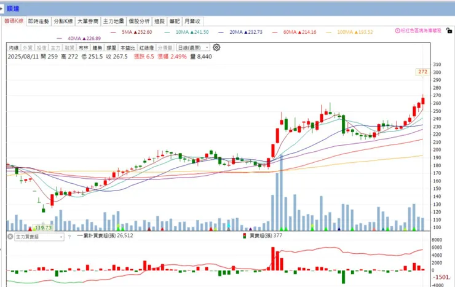This screenshot has height=287, width=455.
Task: Click the pink info circle icon
Action: click(398, 31)
